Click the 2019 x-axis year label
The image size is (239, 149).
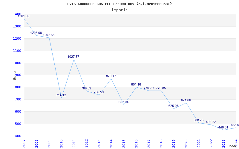[x=174, y=144]
